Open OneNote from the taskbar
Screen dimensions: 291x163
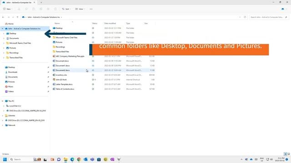point(112,159)
